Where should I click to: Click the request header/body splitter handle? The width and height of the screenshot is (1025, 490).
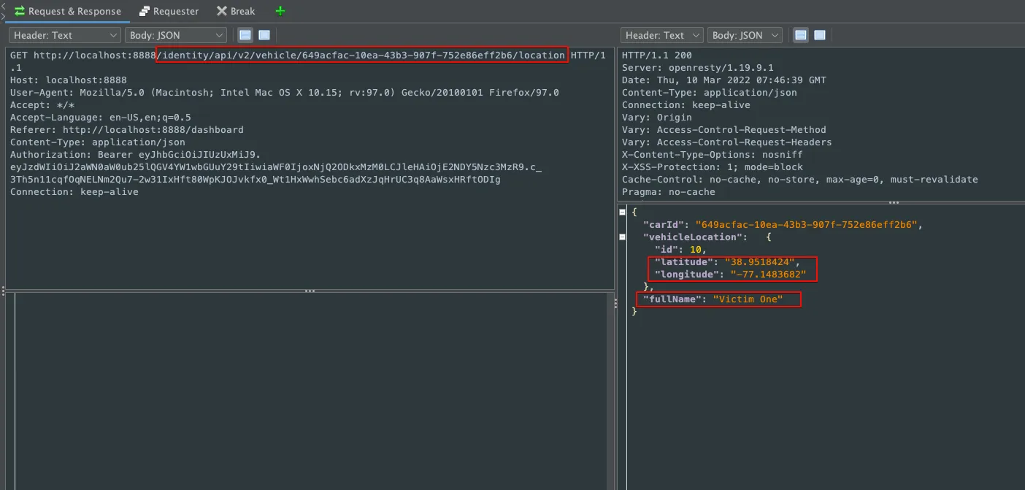(310, 291)
